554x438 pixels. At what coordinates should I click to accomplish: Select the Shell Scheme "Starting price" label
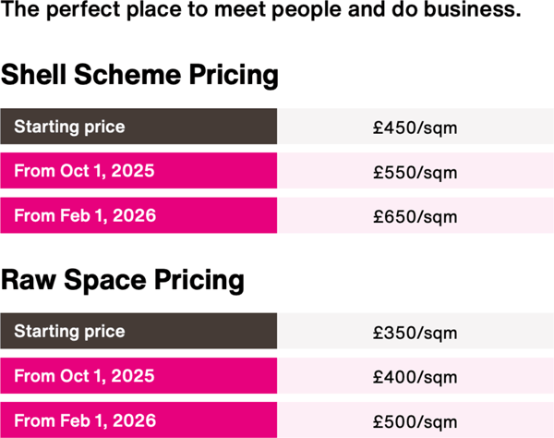pyautogui.click(x=69, y=127)
